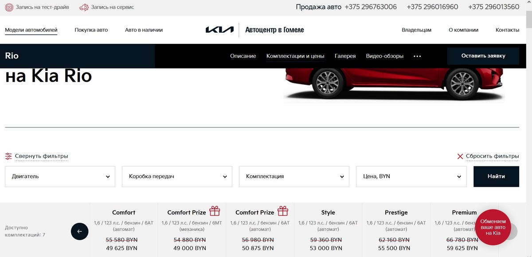Image resolution: width=532 pixels, height=257 pixels.
Task: Click the Найти search button
Action: [496, 176]
